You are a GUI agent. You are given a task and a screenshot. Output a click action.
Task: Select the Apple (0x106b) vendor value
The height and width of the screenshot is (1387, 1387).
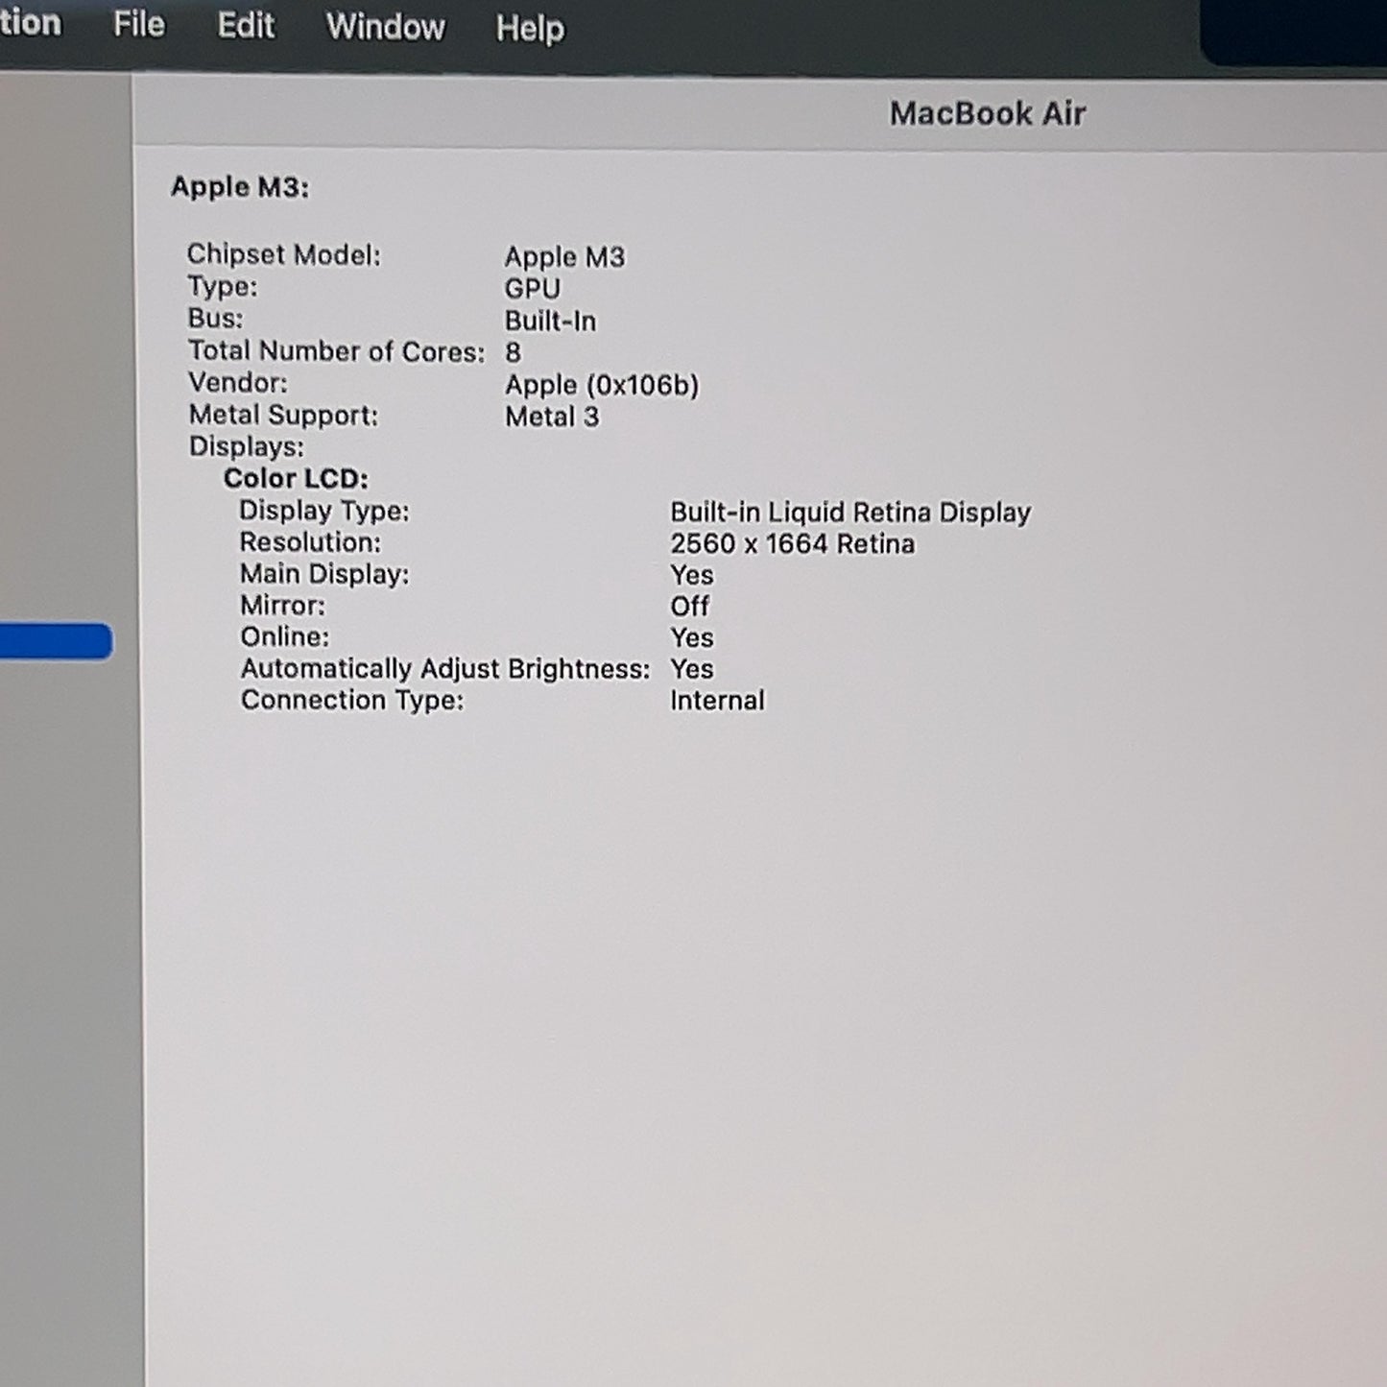pyautogui.click(x=602, y=385)
